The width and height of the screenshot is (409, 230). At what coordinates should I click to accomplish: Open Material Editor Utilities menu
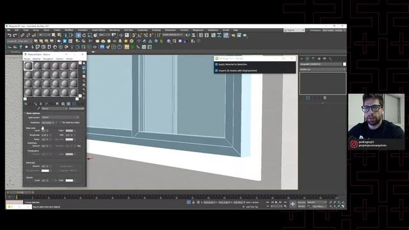click(69, 59)
